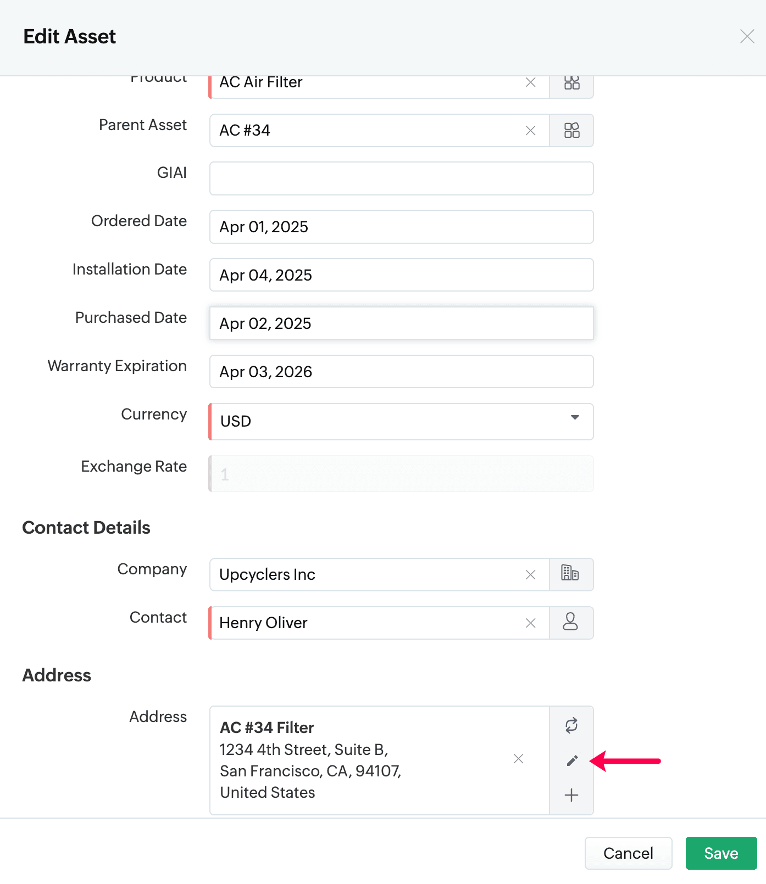This screenshot has width=766, height=884.
Task: Clear the AC Air Filter product value
Action: pyautogui.click(x=530, y=82)
